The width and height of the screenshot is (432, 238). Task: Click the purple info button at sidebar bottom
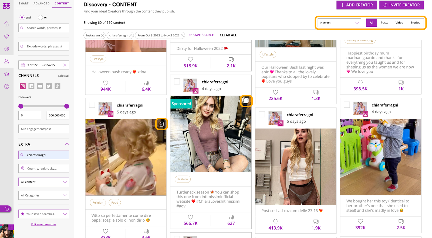point(6,209)
